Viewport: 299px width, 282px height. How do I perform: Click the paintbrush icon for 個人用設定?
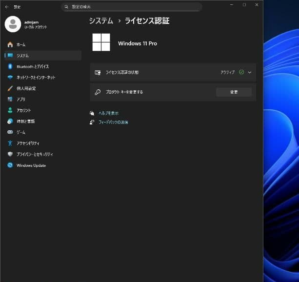coord(10,88)
